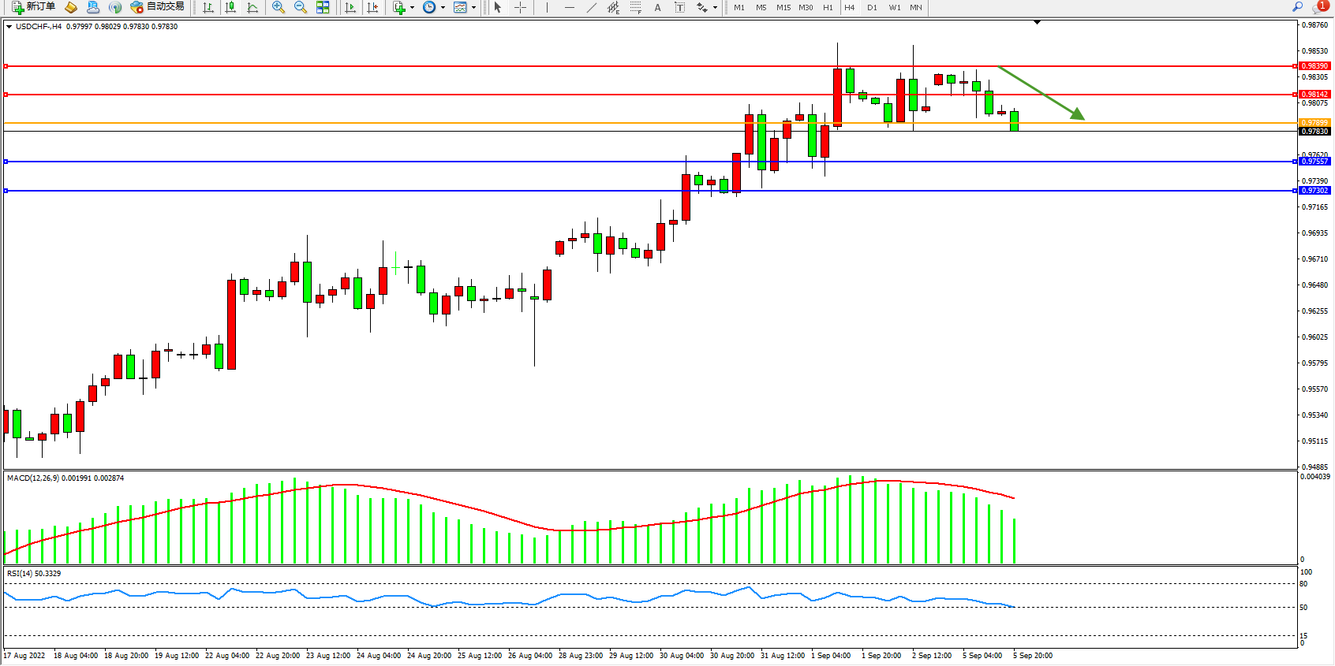The width and height of the screenshot is (1335, 666).
Task: Switch to the M15 timeframe
Action: pyautogui.click(x=783, y=7)
